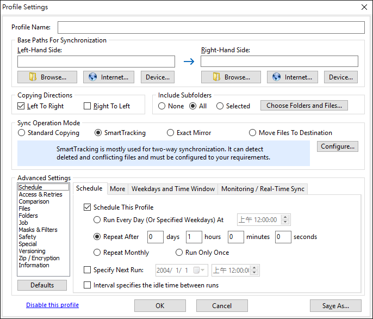Click the left-hand side folder Browse icon
This screenshot has height=319, width=373.
[x=33, y=77]
